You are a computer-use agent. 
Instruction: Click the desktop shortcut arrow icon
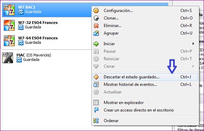point(96,110)
